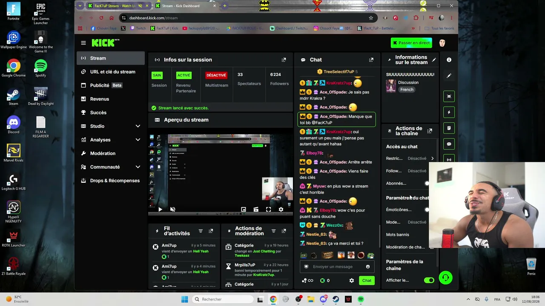Viewport: 545px width, 306px height.
Task: Open the Stream sidebar page
Action: (x=111, y=58)
